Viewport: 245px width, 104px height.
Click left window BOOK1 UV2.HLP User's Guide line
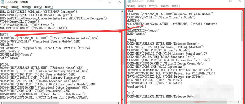pos(40,41)
